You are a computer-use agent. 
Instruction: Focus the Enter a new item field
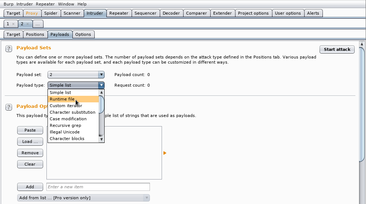pyautogui.click(x=98, y=187)
